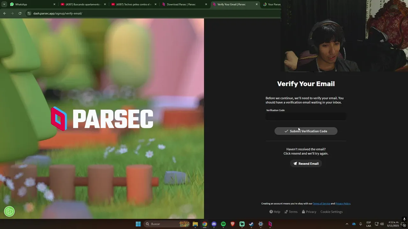Open the tab search dropdown arrow
Viewport: 408px width, 229px height.
[x=4, y=4]
